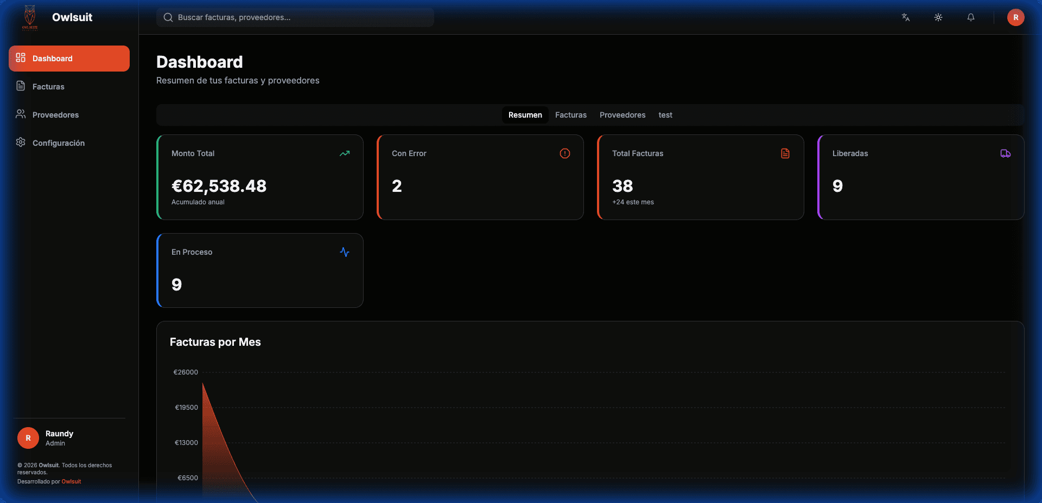Viewport: 1042px width, 503px height.
Task: Click the truck icon on Liberadas card
Action: 1006,153
